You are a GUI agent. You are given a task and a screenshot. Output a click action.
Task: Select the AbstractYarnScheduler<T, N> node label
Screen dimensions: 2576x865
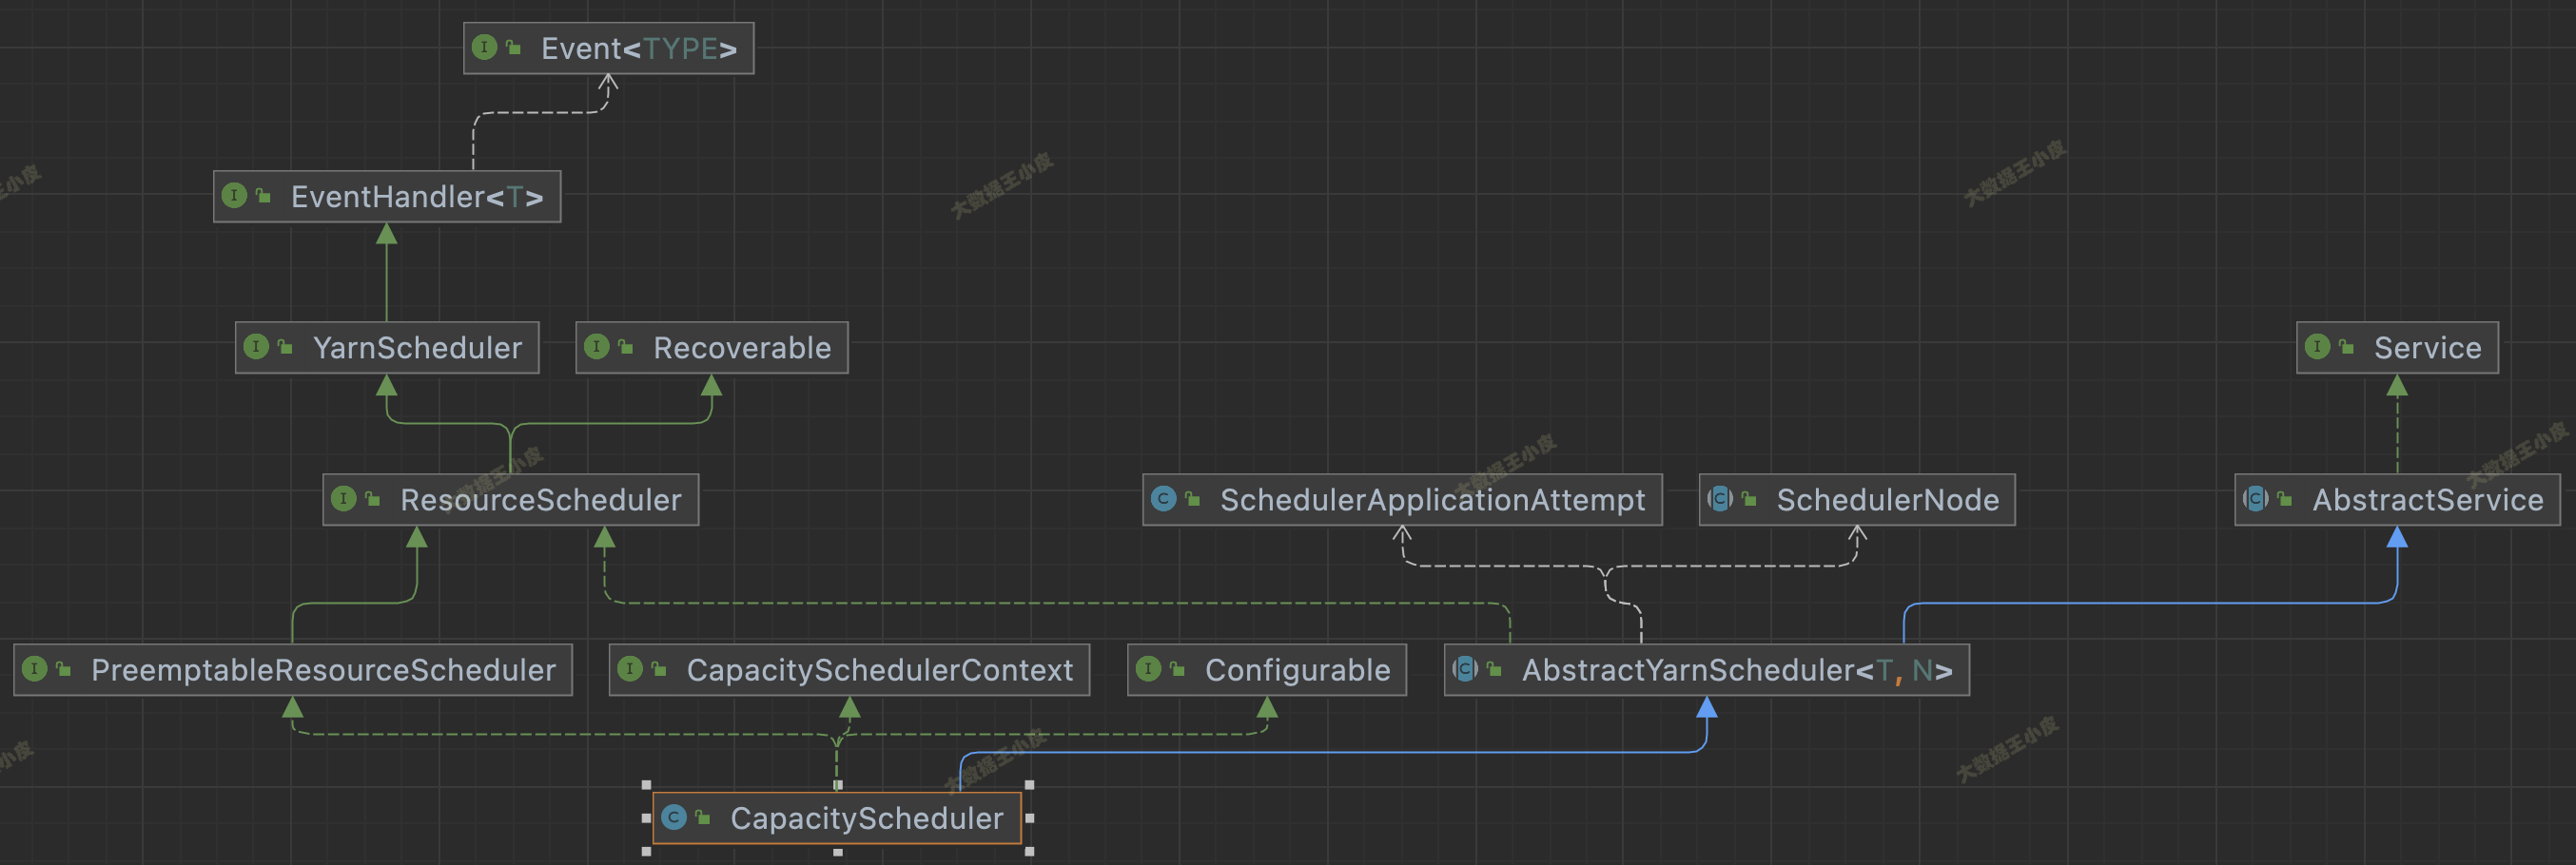1737,669
